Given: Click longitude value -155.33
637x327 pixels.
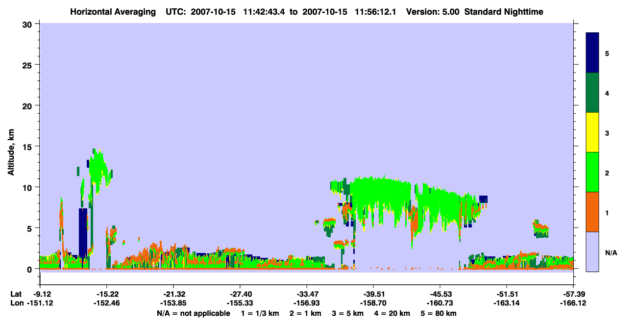Looking at the screenshot, I should coord(240,303).
